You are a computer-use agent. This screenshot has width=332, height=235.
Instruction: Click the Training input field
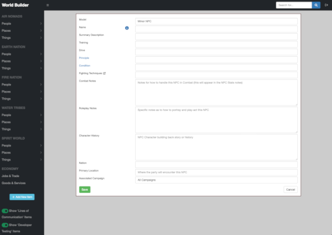216,44
